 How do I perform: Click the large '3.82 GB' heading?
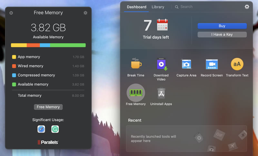click(48, 28)
